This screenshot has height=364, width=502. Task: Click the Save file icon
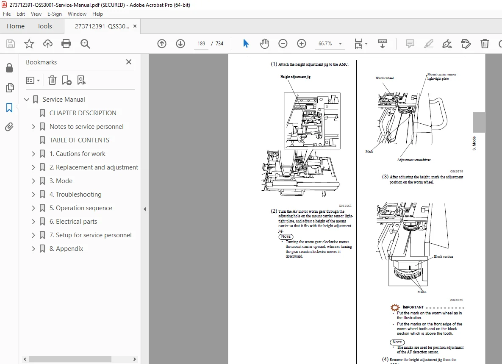11,44
